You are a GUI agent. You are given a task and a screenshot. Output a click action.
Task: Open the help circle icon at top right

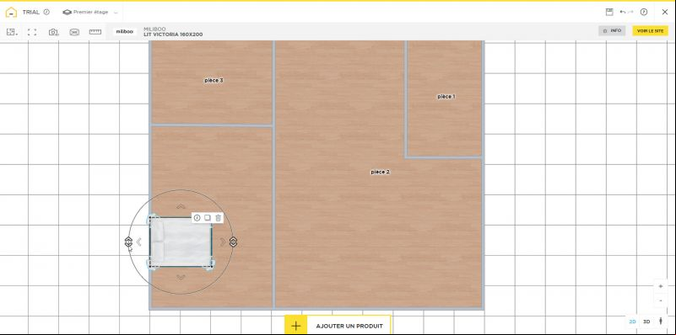click(x=644, y=12)
